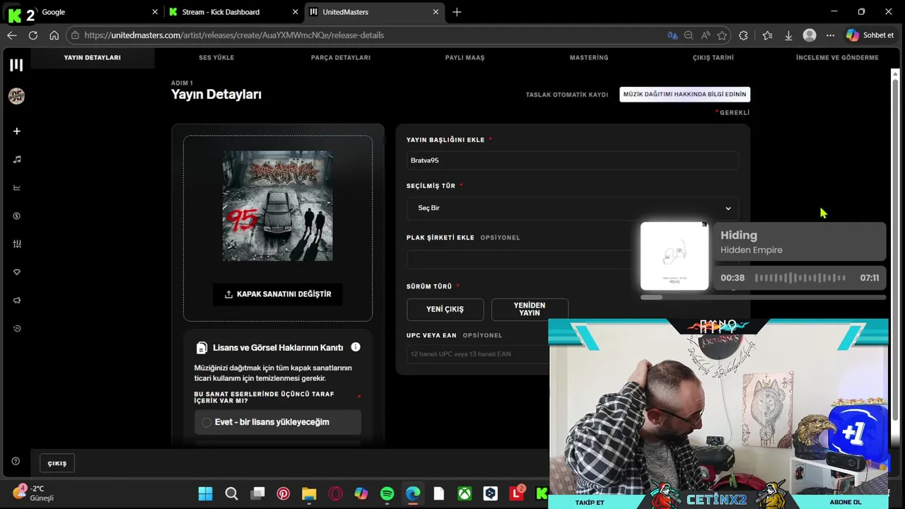This screenshot has width=905, height=509.
Task: Click the Sohbet et Copilot button
Action: pyautogui.click(x=870, y=35)
